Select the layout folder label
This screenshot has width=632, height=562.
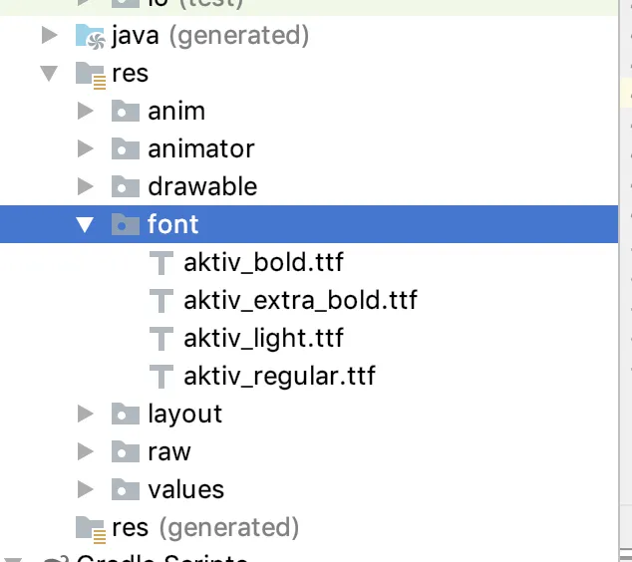184,414
